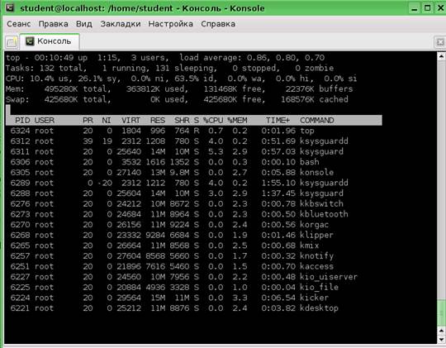Click ksysguard command in PID 6311 row

[x=321, y=152]
